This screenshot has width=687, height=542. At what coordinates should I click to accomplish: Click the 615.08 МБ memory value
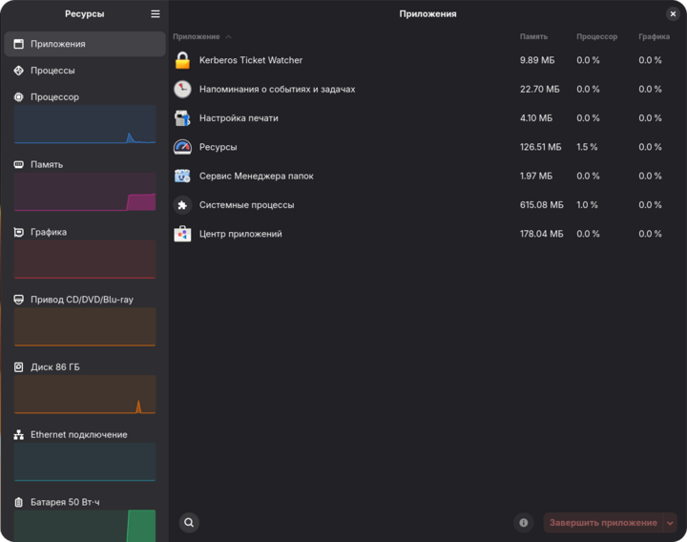(542, 204)
